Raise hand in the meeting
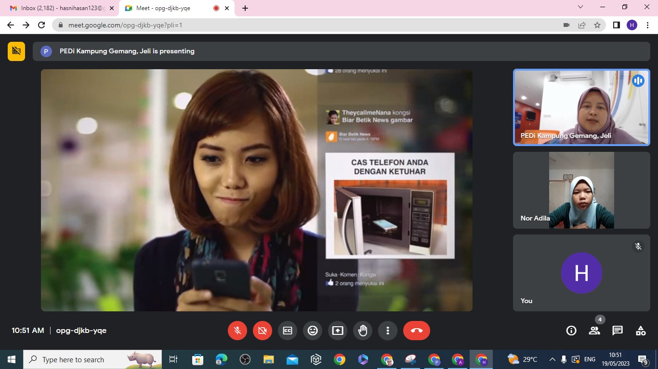Image resolution: width=658 pixels, height=369 pixels. pyautogui.click(x=363, y=331)
